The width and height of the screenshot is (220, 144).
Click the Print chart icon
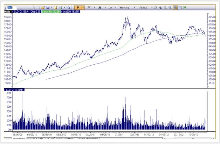pos(61,7)
